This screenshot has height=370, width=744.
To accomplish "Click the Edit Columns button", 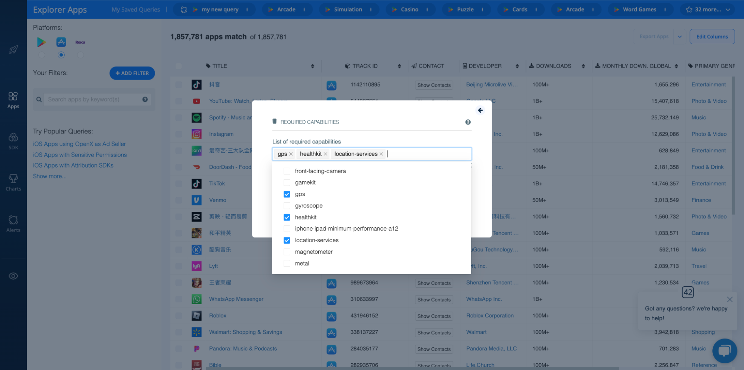I will (712, 37).
